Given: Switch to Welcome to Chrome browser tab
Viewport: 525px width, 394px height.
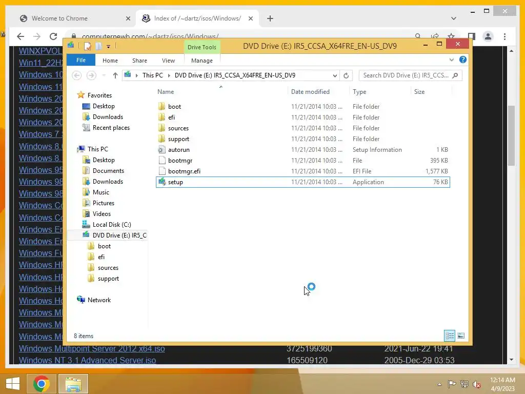Looking at the screenshot, I should click(59, 18).
